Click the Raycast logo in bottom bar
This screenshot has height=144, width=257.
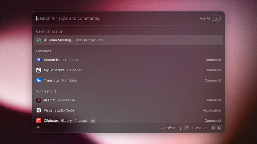[x=38, y=128]
